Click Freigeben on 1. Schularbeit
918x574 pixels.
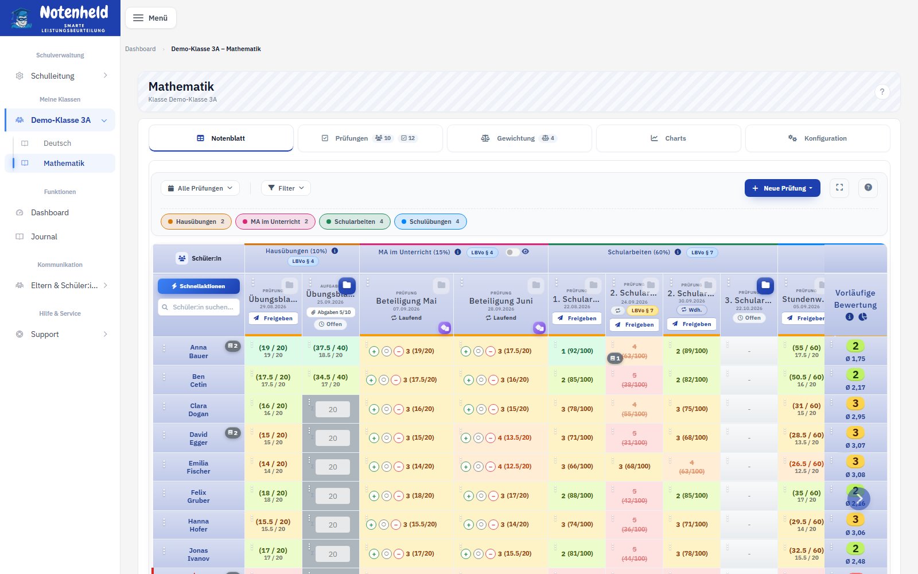[577, 318]
